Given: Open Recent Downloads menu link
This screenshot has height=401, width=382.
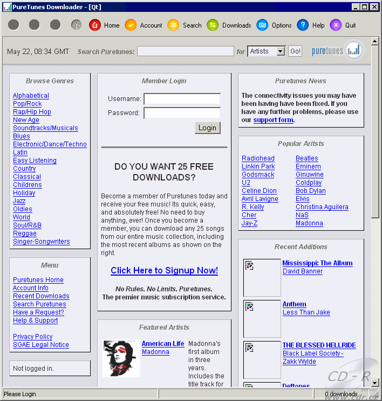Looking at the screenshot, I should click(x=41, y=296).
